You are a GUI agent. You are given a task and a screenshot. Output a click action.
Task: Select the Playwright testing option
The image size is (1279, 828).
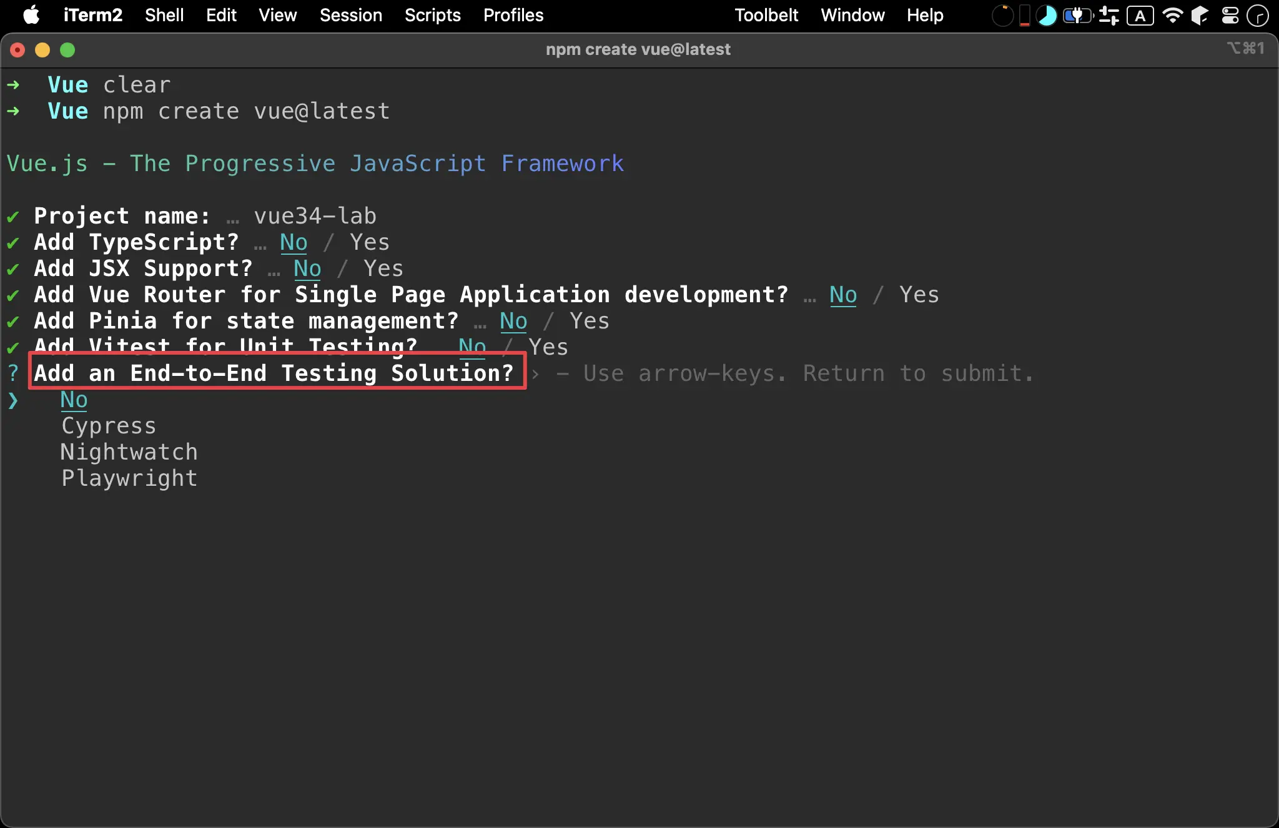click(x=129, y=478)
